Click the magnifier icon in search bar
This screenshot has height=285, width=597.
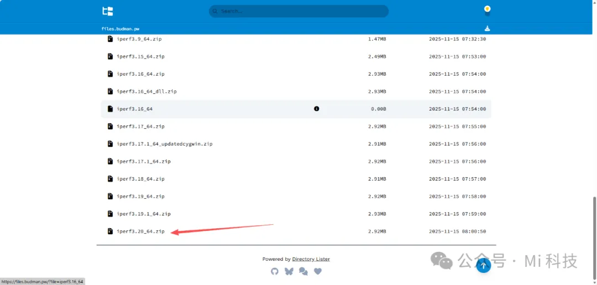coord(215,12)
